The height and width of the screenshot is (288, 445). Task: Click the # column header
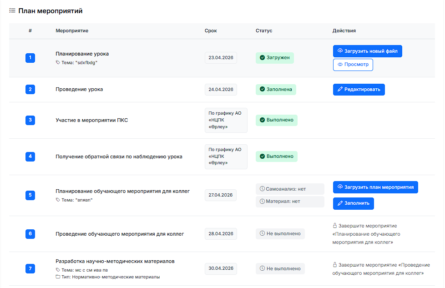click(x=30, y=30)
